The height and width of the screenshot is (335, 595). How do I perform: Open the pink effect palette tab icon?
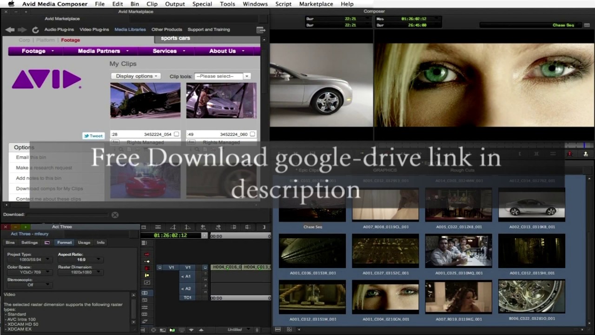point(47,242)
